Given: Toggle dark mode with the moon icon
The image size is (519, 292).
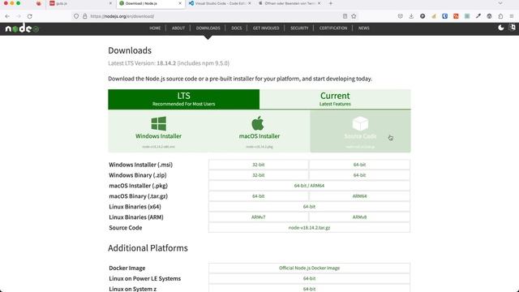Looking at the screenshot, I should pos(501,28).
